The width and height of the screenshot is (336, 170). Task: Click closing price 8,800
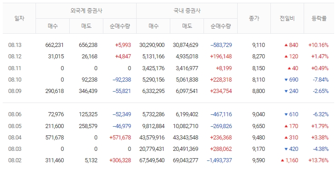[259, 91]
